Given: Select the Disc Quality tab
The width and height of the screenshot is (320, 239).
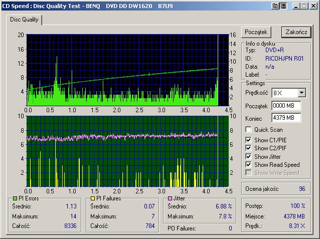Looking at the screenshot, I should pos(24,20).
